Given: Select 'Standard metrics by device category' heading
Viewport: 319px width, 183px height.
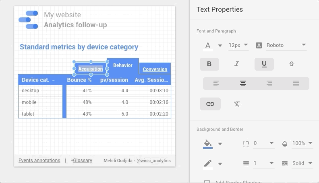Looking at the screenshot, I should coord(79,47).
